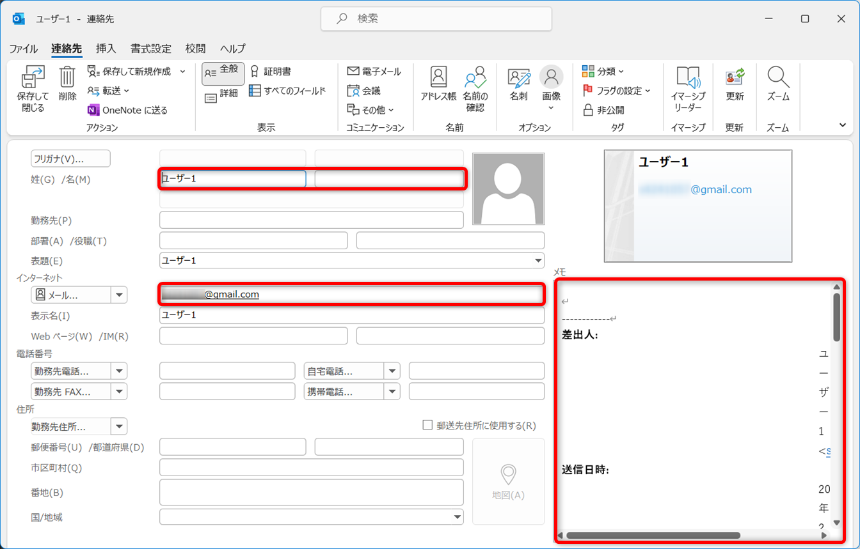Open the Insert ribbon tab

(x=106, y=49)
